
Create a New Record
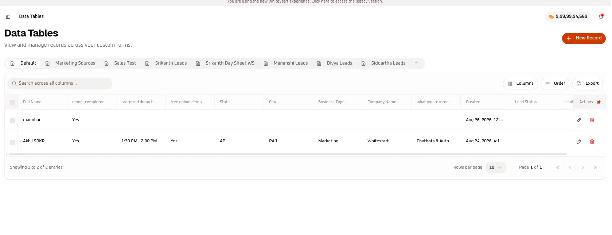(584, 38)
